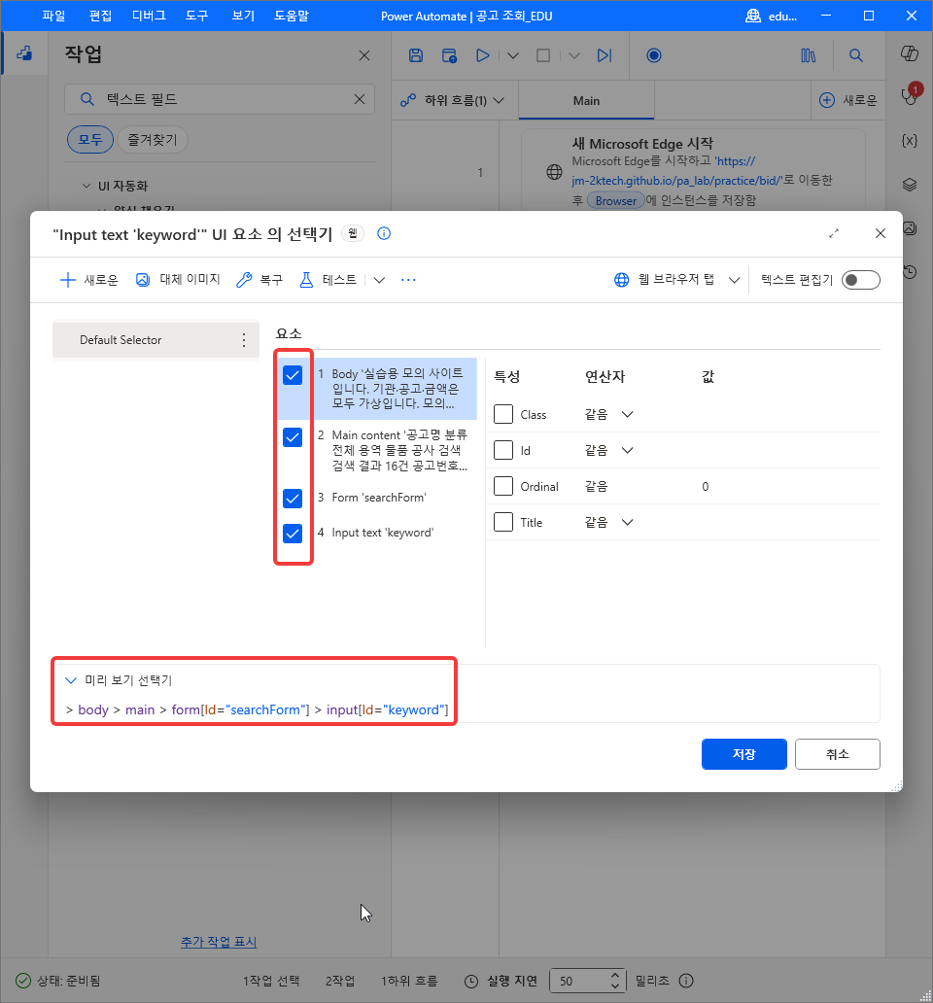Open Default Selector three-dot menu
The height and width of the screenshot is (1003, 933).
(244, 340)
